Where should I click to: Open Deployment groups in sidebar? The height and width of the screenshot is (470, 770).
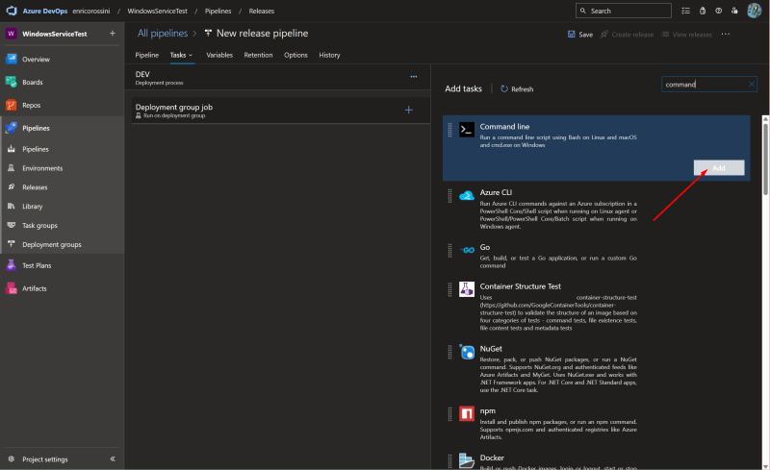[x=52, y=245]
